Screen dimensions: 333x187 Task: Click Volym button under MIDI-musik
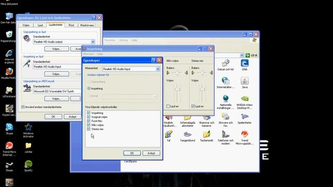pyautogui.click(x=57, y=99)
